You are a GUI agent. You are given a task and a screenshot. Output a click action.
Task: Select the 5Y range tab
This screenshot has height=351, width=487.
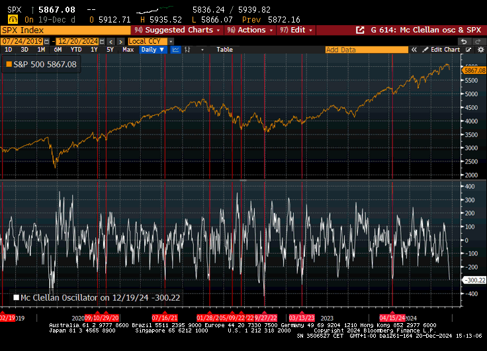coord(110,50)
